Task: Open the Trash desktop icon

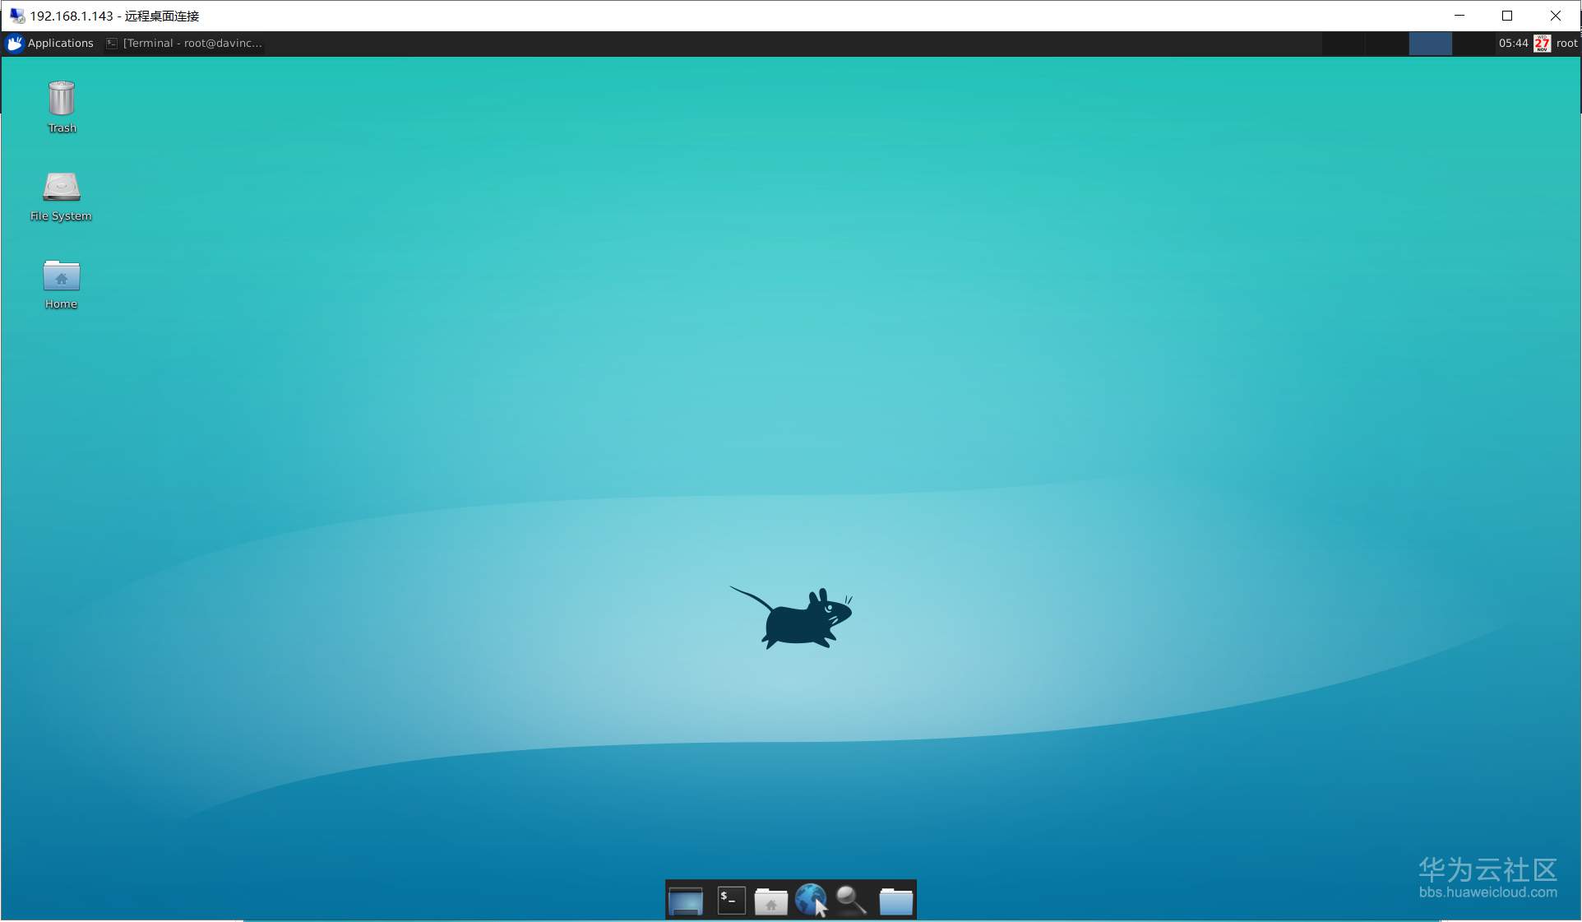Action: [x=62, y=100]
